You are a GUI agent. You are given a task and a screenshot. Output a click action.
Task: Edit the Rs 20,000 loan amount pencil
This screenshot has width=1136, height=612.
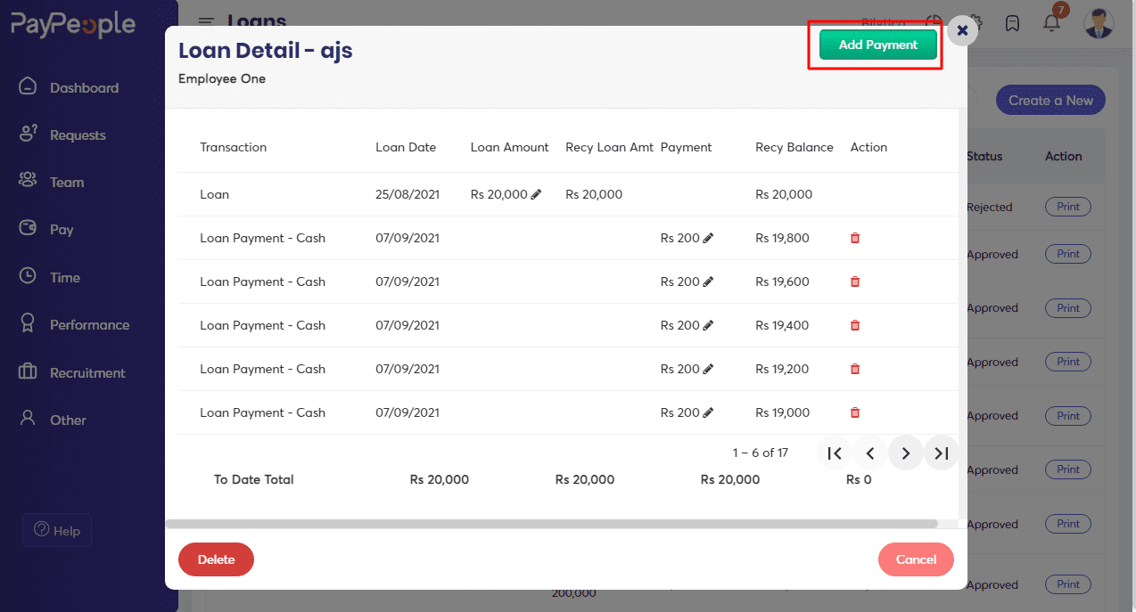coord(536,194)
